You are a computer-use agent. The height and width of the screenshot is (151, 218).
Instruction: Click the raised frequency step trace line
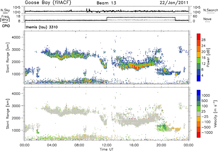tap(141, 17)
